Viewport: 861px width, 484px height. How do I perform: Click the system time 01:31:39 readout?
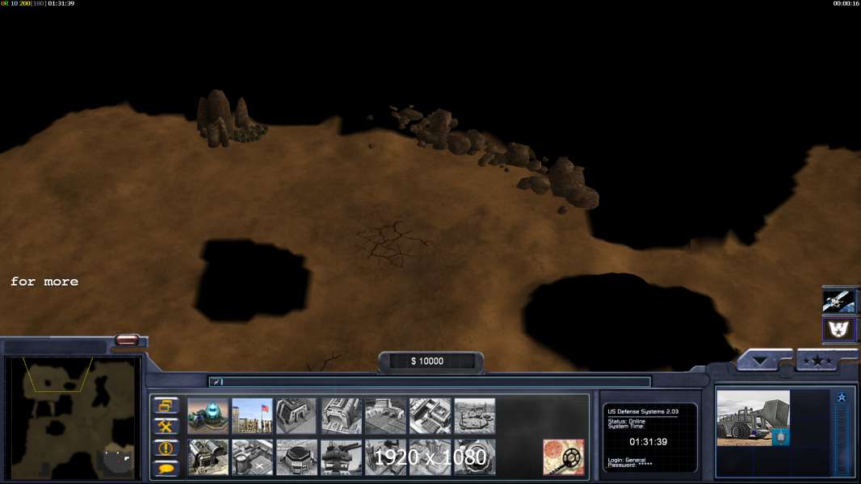pos(648,442)
